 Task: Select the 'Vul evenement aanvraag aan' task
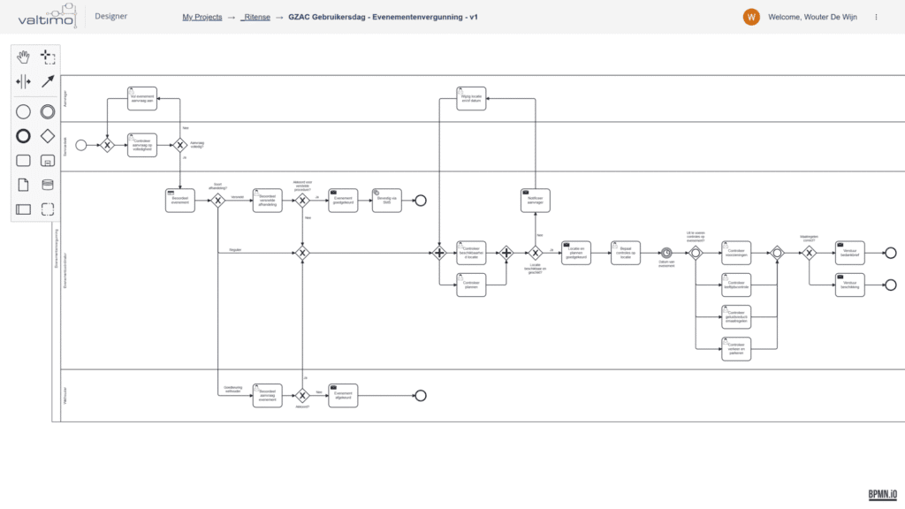click(x=142, y=99)
